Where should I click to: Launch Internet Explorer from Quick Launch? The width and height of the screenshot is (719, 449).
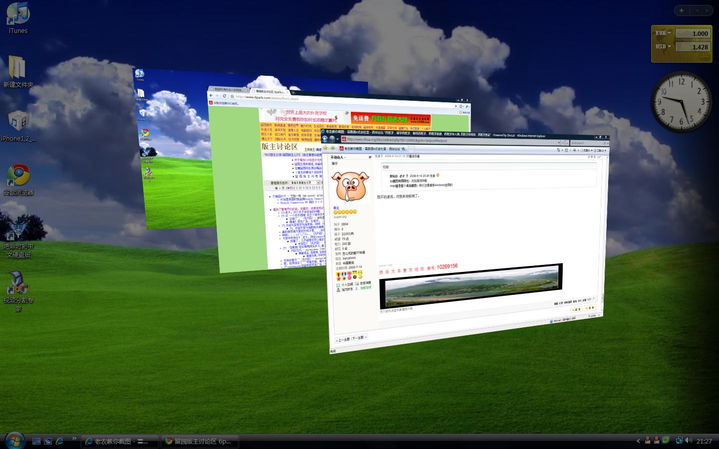[60, 441]
